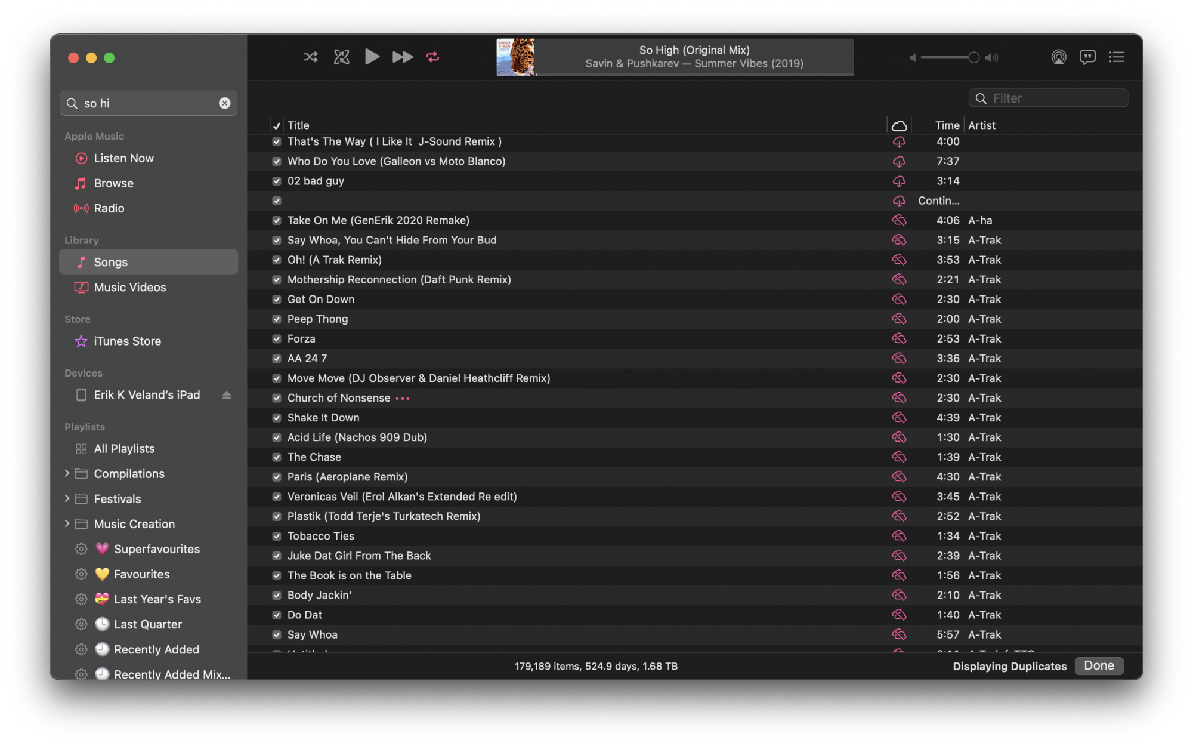Open AirPlay output selector
The height and width of the screenshot is (746, 1193).
tap(1059, 57)
